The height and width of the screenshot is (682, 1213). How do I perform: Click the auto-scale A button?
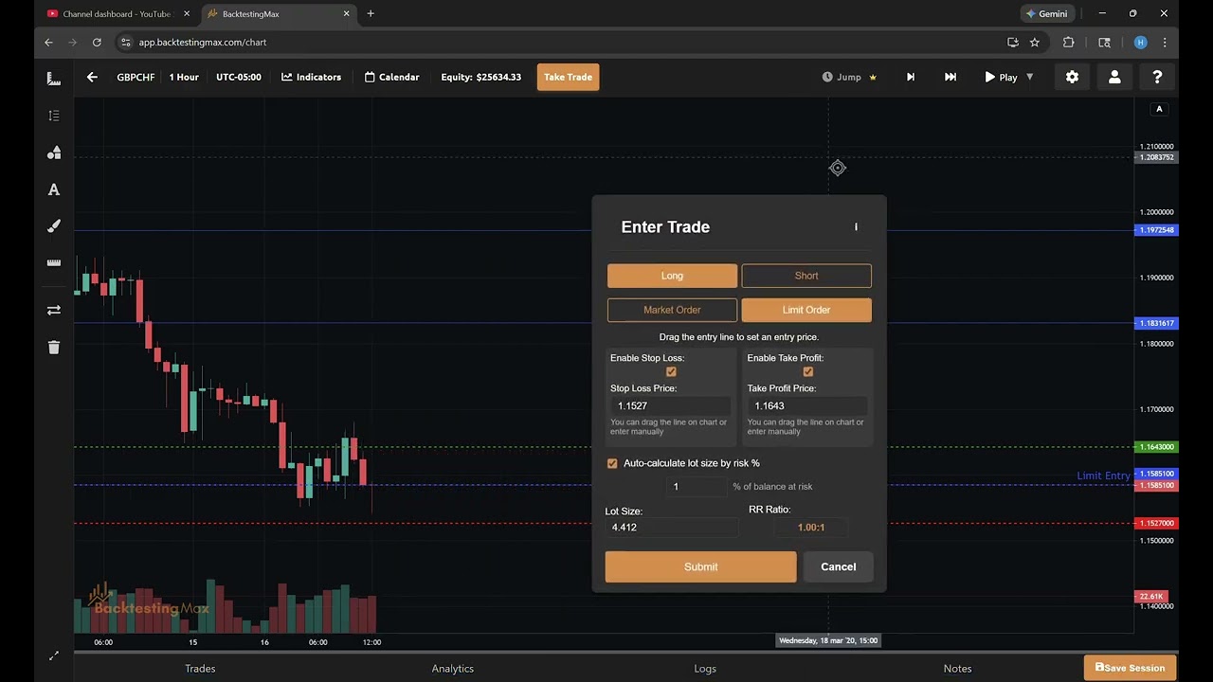pyautogui.click(x=1159, y=109)
